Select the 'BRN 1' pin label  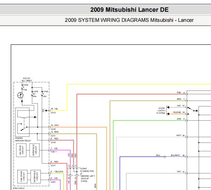[x=181, y=99]
